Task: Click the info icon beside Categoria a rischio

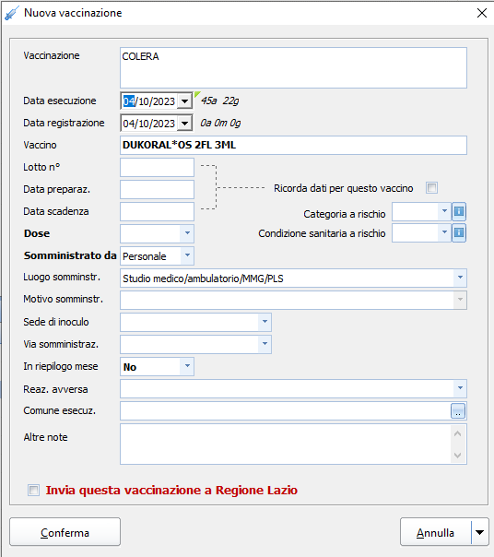Action: 459,212
